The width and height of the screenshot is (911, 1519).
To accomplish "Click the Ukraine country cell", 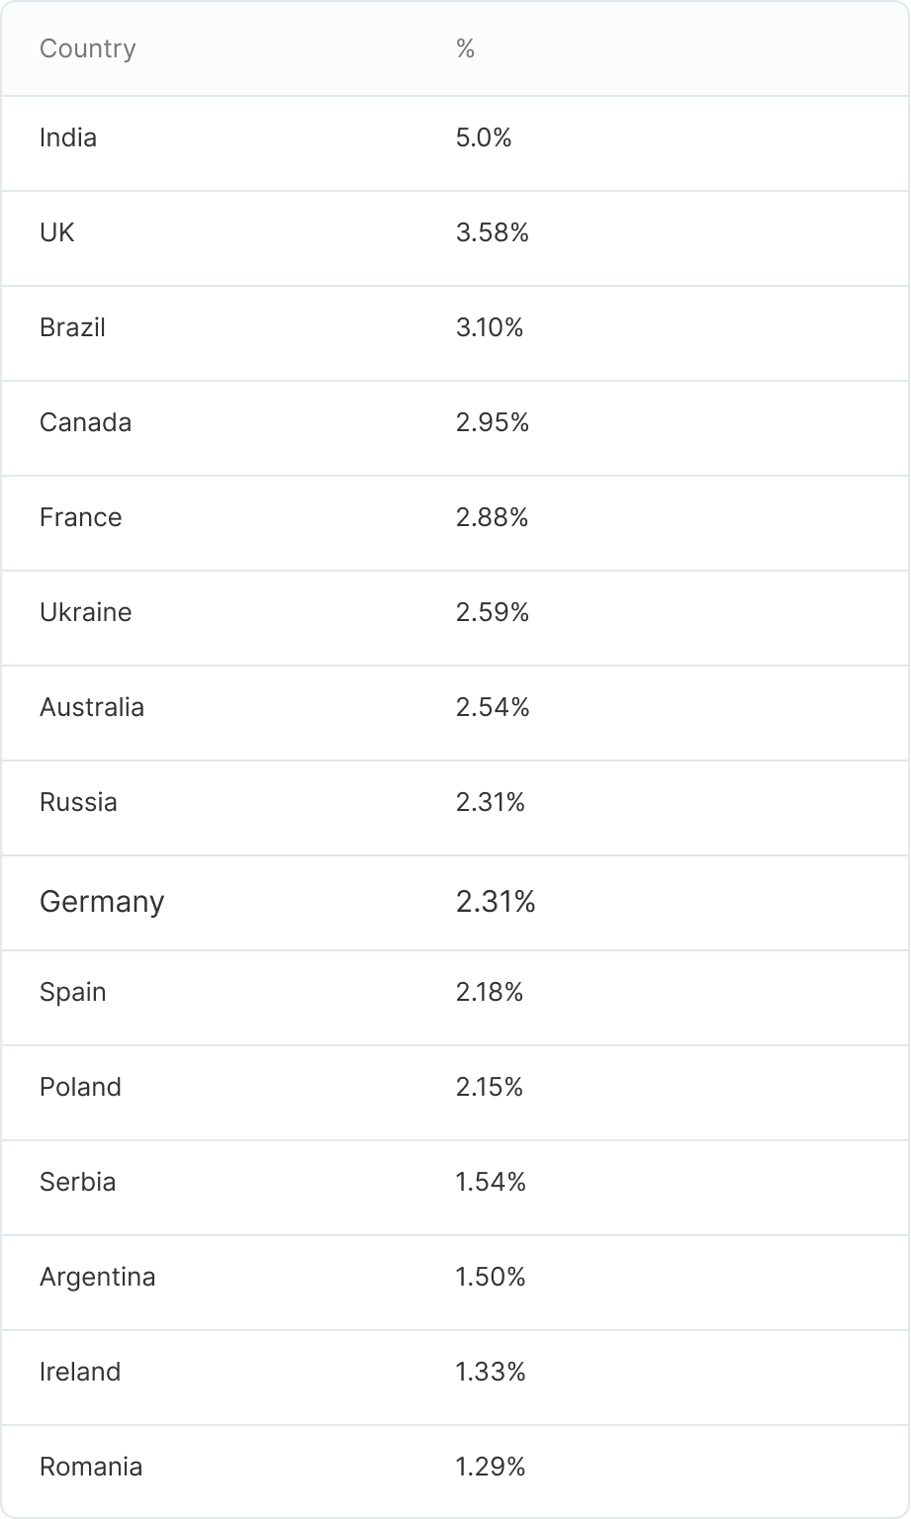I will click(x=85, y=612).
